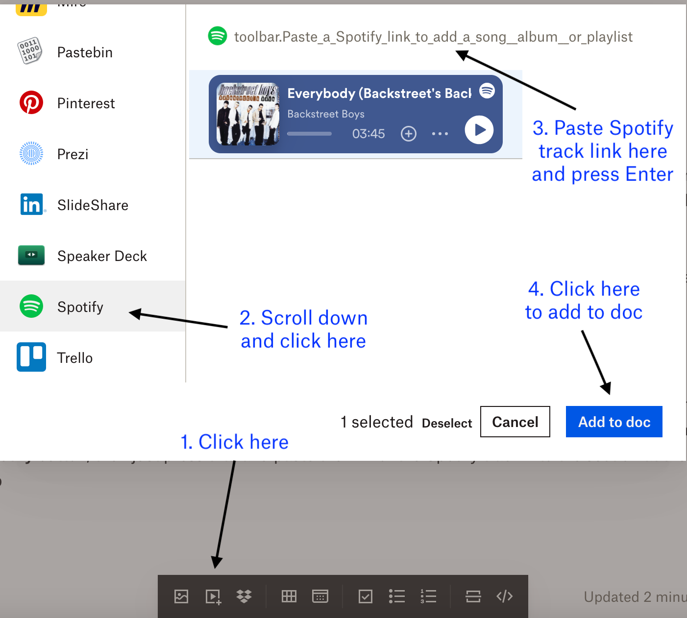Cancel the embed dialog
This screenshot has height=618, width=687.
(515, 422)
